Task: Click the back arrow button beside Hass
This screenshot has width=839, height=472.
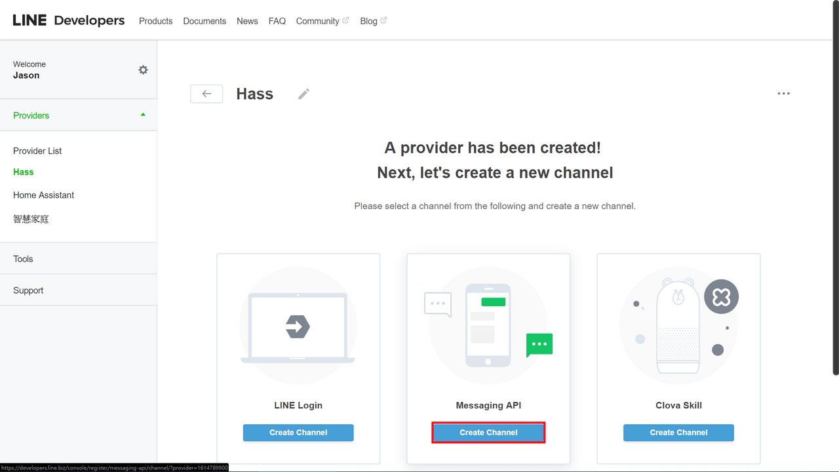Action: coord(206,94)
